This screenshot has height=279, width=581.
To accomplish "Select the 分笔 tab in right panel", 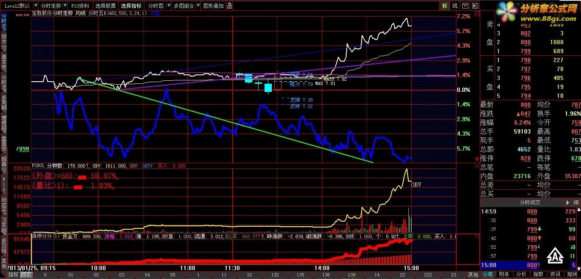I will pos(488,275).
